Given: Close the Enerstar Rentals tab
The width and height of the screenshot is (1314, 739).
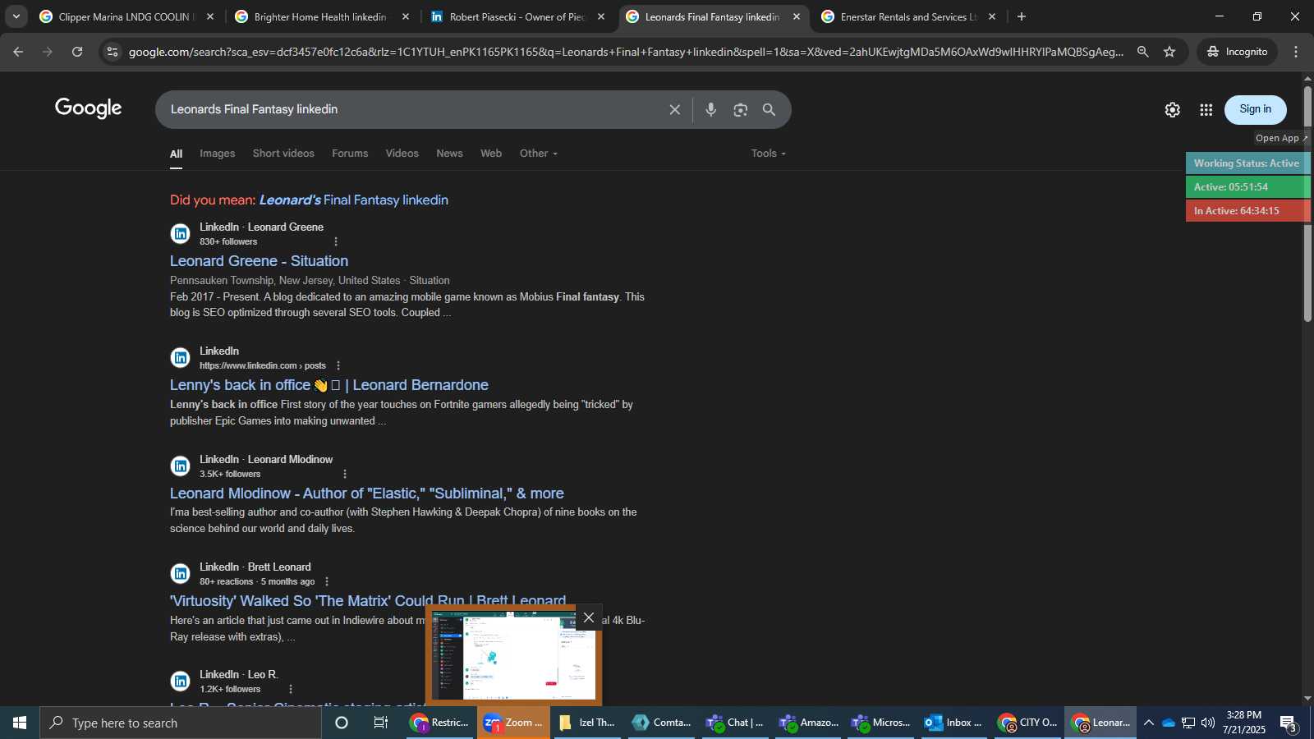Looking at the screenshot, I should pyautogui.click(x=991, y=16).
